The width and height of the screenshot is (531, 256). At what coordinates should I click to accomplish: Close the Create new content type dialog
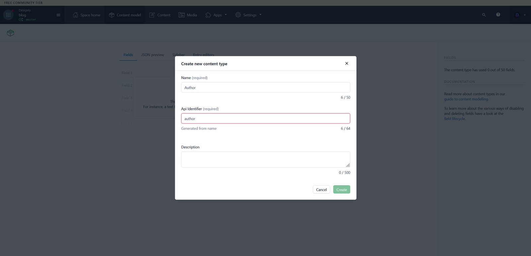tap(347, 63)
